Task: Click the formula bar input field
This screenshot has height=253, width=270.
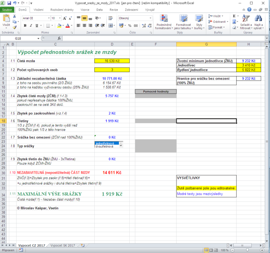Action: [163, 38]
